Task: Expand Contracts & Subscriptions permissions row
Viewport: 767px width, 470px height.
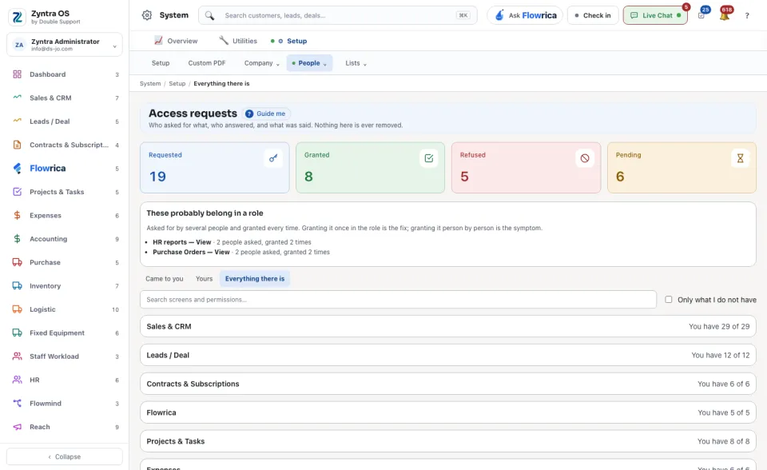Action: [447, 384]
